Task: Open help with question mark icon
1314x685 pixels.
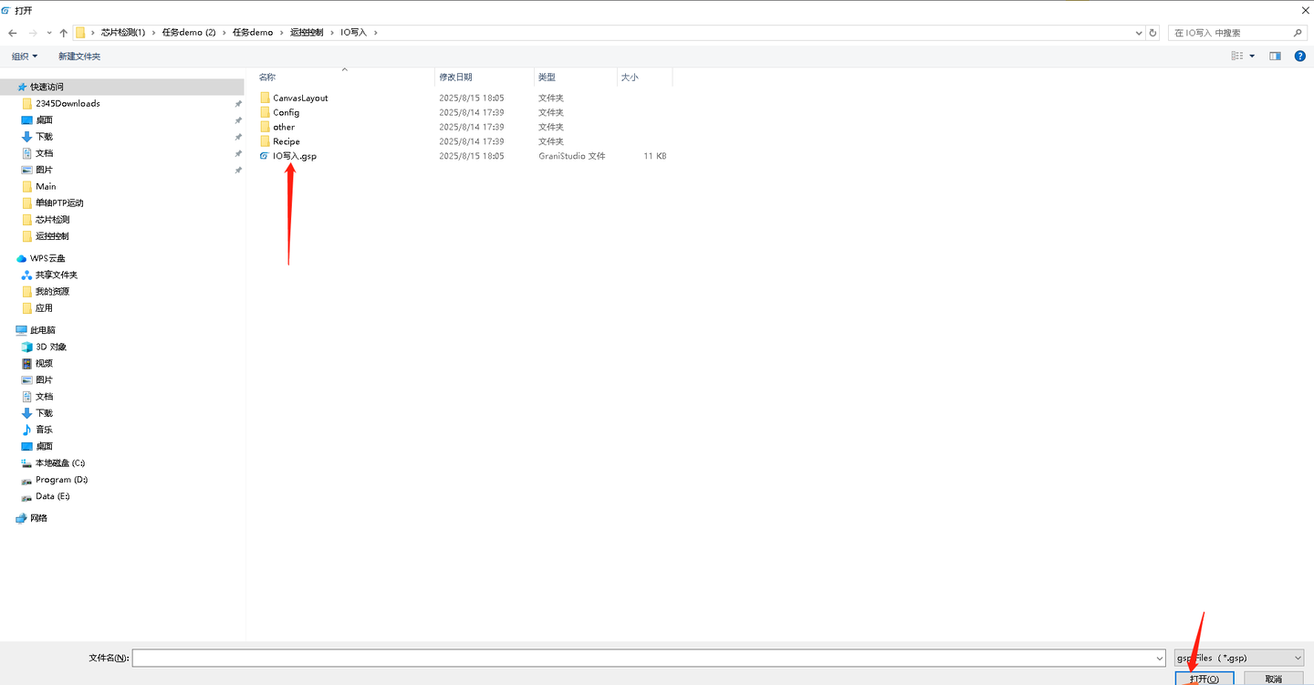Action: (1300, 57)
